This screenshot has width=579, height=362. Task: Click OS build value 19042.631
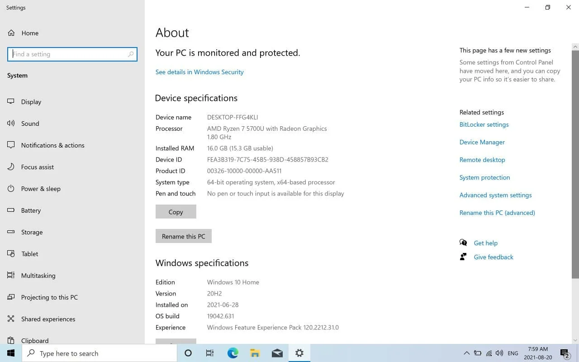click(221, 316)
